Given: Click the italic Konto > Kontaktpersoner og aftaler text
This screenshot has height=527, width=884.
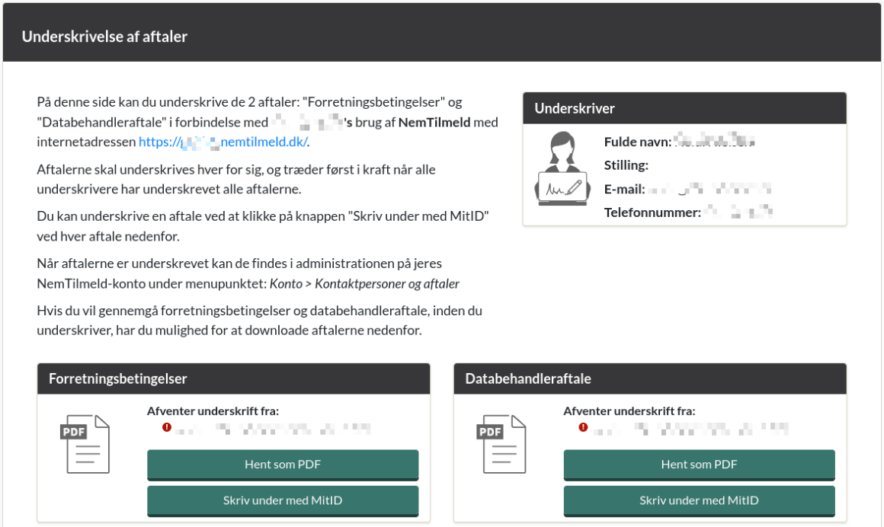Looking at the screenshot, I should pos(364,283).
